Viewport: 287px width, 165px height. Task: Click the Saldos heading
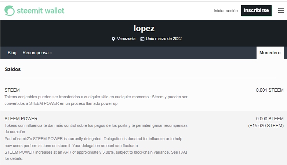point(13,69)
